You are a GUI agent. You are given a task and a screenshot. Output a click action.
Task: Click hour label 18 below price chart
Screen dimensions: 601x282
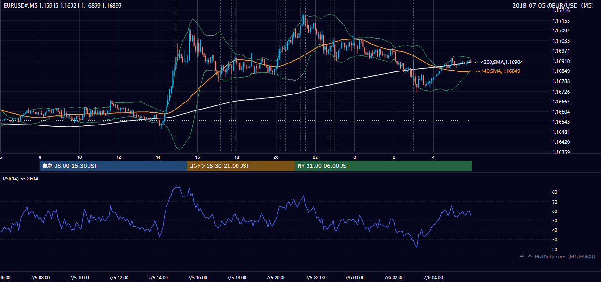click(x=237, y=157)
